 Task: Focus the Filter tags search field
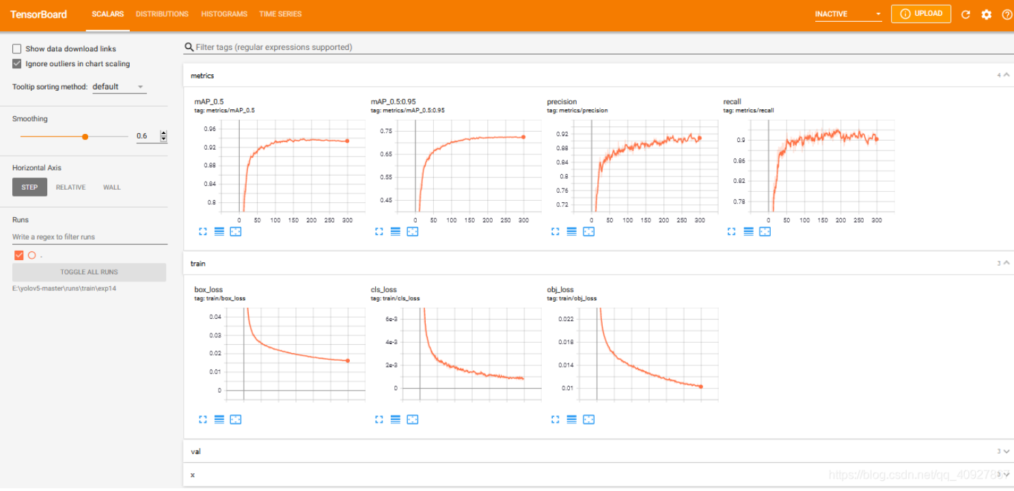[598, 47]
